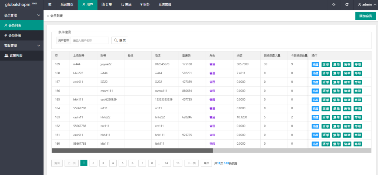Open the 系统管理 menu
Image resolution: width=378 pixels, height=175 pixels.
point(165,5)
